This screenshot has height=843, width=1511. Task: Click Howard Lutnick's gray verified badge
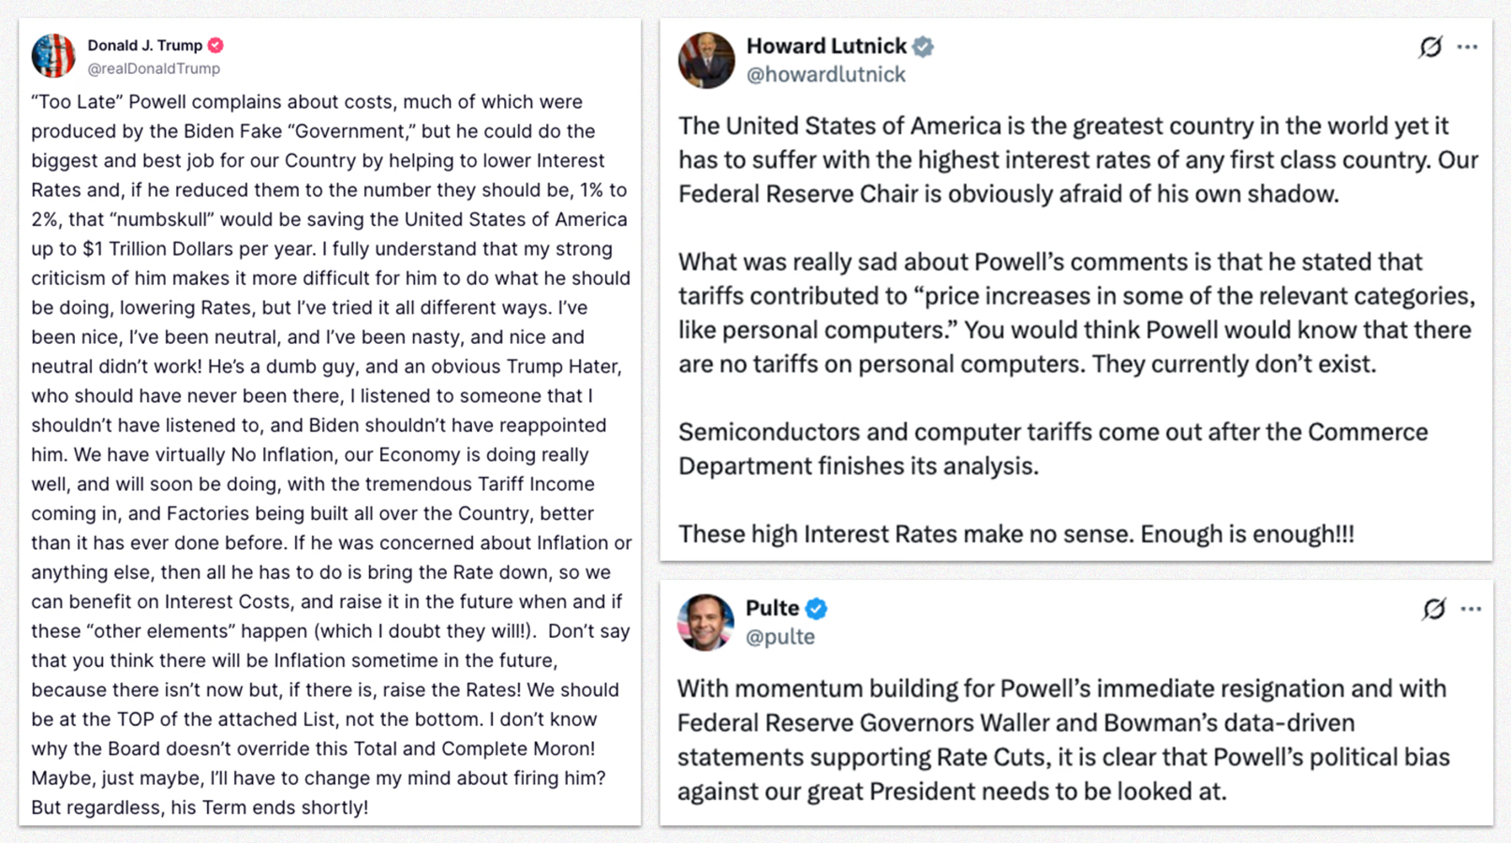[923, 46]
